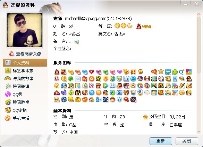This screenshot has width=203, height=147.
Task: Click the profile avatar photo
Action: pos(25,30)
